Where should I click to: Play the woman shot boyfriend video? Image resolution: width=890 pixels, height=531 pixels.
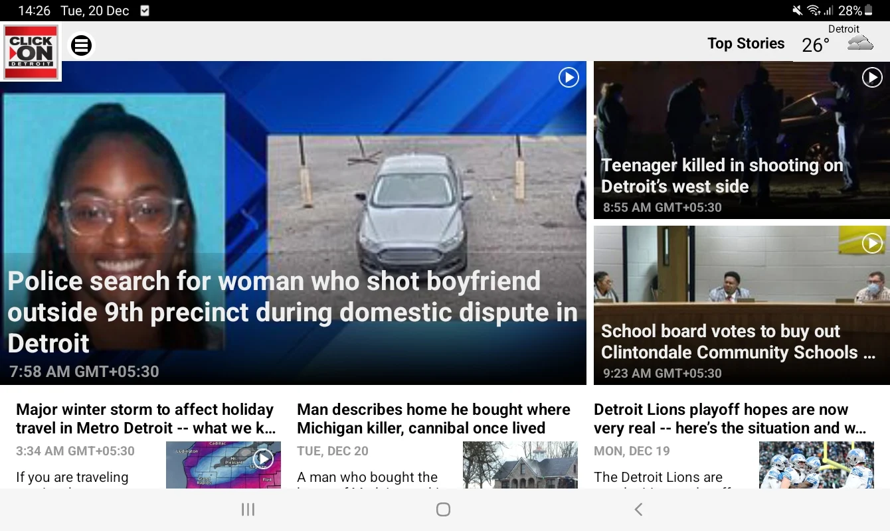569,78
